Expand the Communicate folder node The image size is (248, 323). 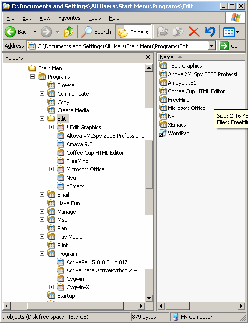point(42,93)
